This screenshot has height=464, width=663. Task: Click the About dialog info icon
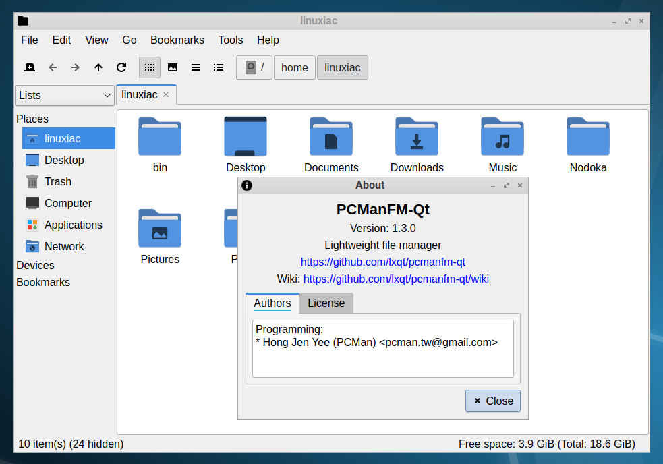(247, 185)
